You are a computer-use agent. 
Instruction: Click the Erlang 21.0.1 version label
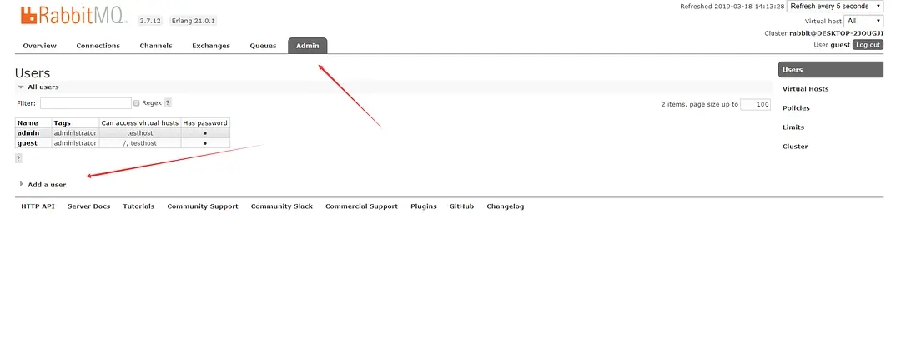pyautogui.click(x=193, y=21)
